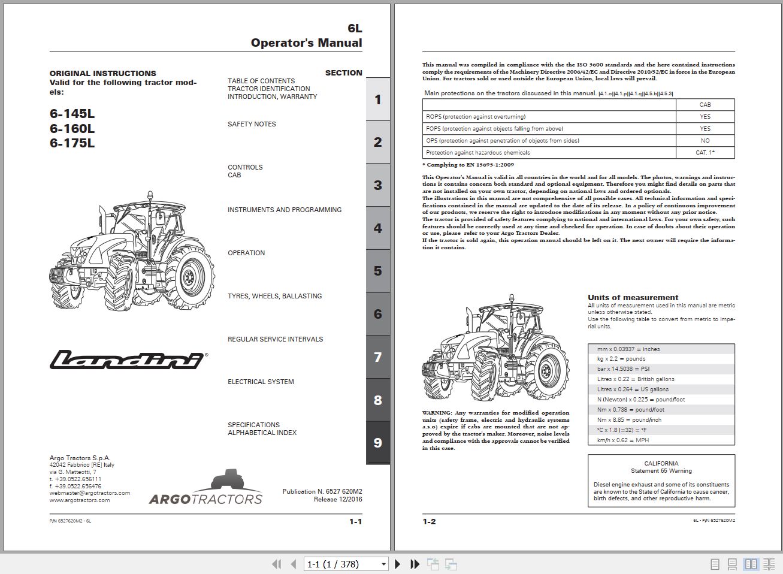Click section tab number 9
Screen dimensions: 783x574
click(378, 443)
